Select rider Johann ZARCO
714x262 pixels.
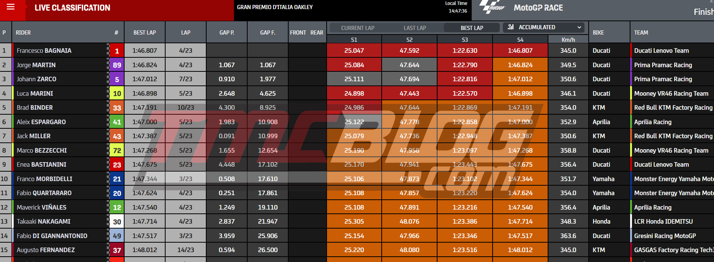pos(36,79)
